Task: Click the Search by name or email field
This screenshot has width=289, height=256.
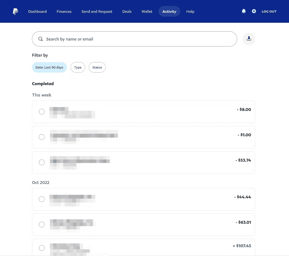Action: [138, 39]
